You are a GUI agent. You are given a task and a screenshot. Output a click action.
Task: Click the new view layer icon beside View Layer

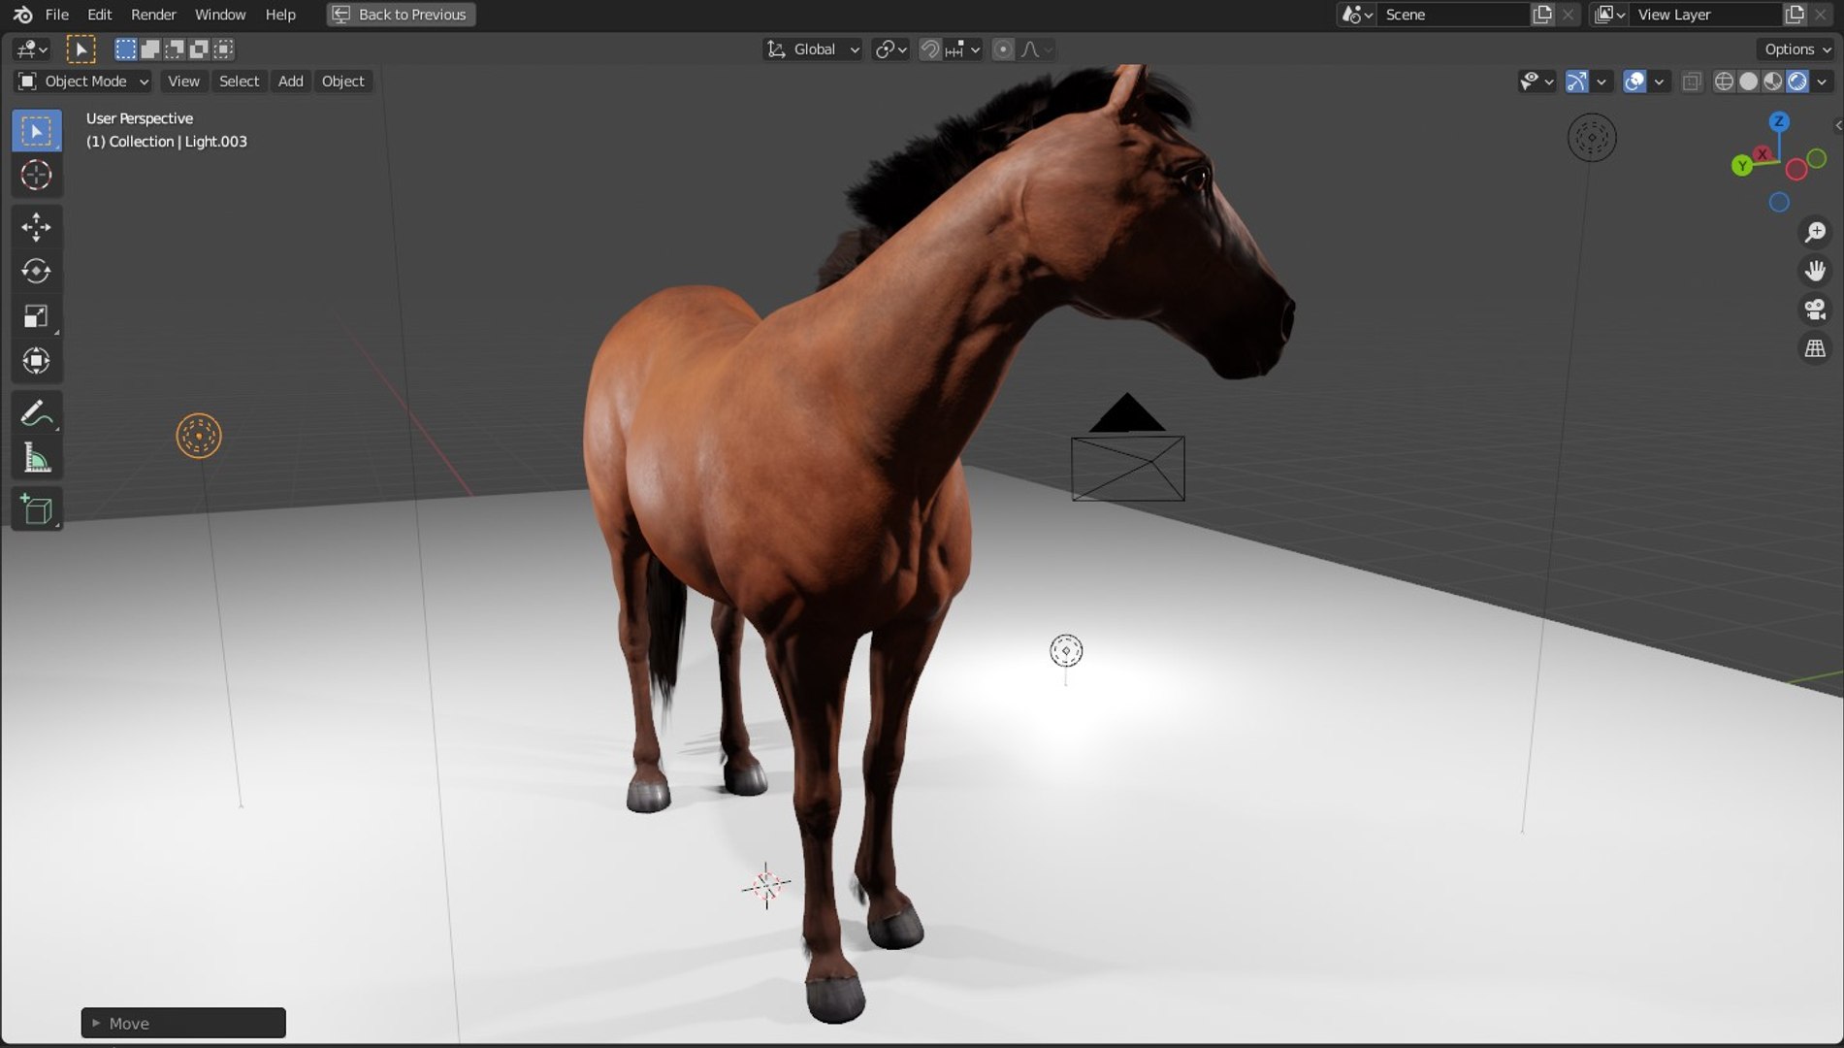click(1795, 15)
